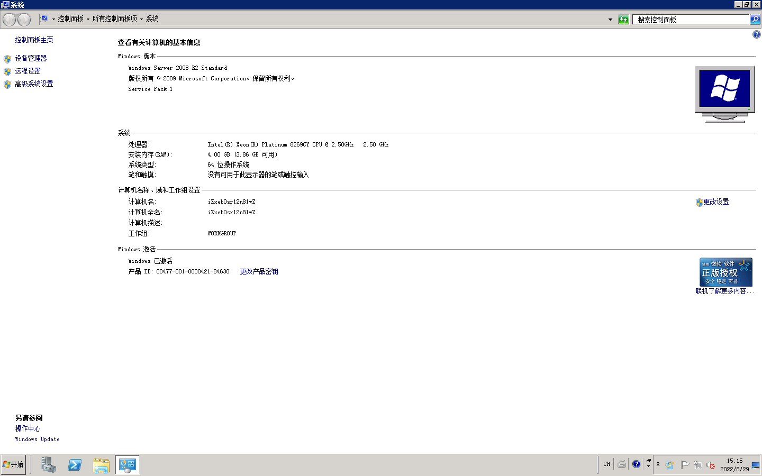Open Server Manager from the taskbar

48,465
